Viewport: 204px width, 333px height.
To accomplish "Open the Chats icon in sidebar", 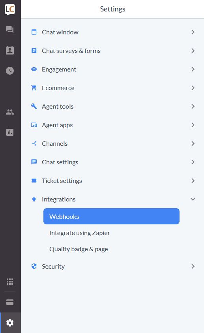I will point(10,29).
